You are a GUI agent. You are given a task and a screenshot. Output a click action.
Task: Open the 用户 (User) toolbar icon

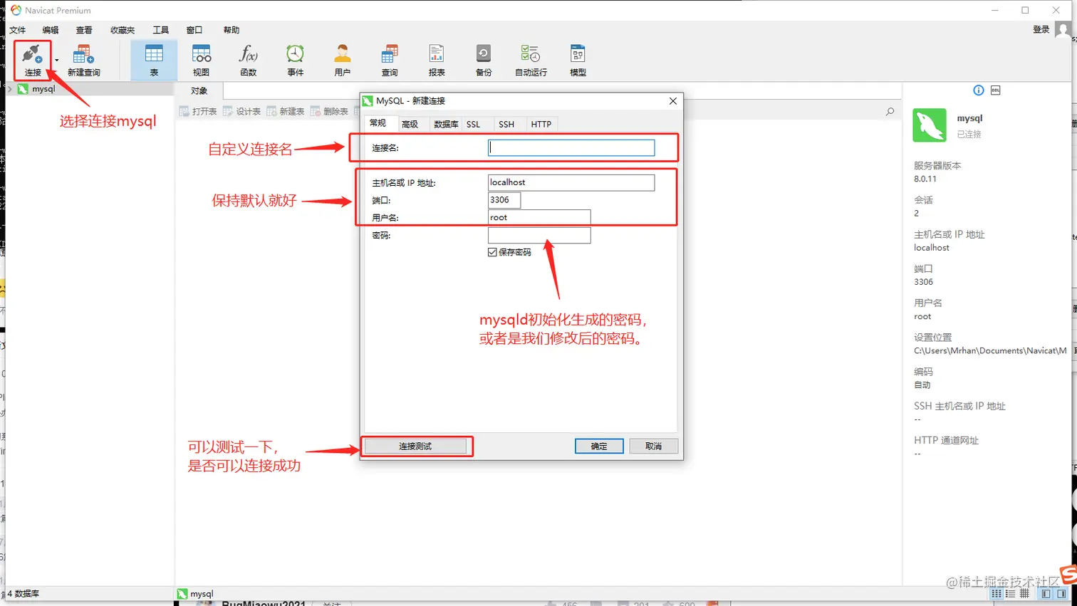(343, 61)
